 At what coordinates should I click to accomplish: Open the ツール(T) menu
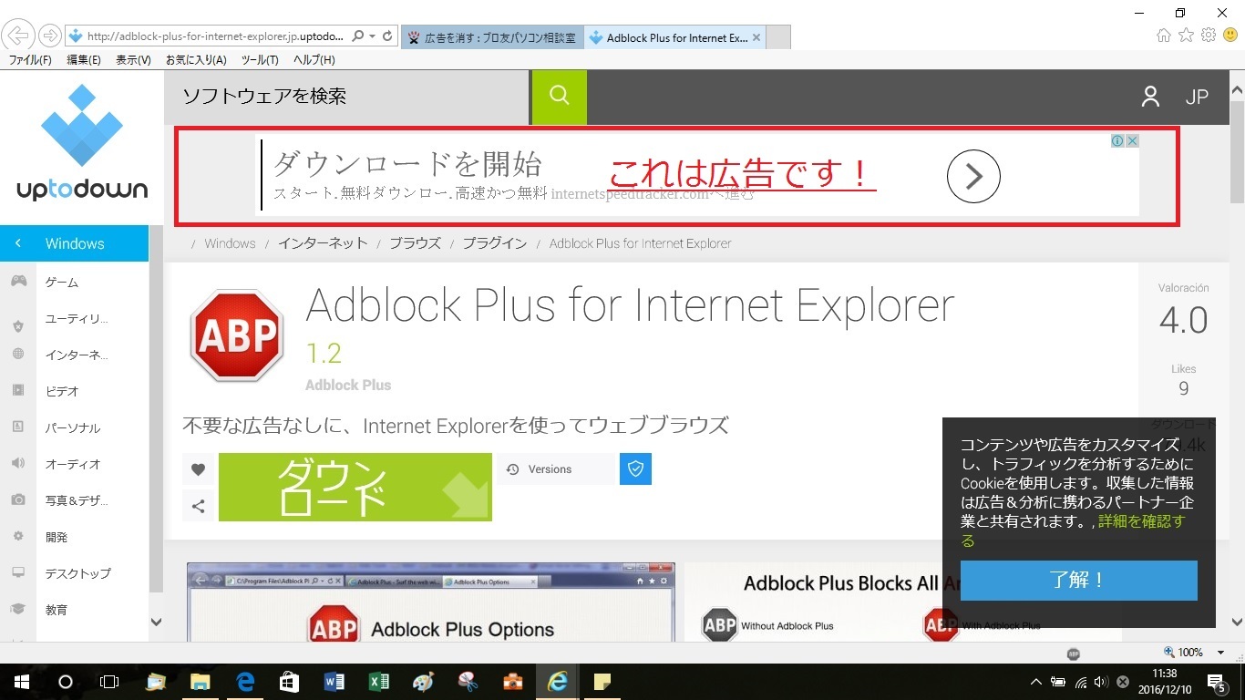260,60
